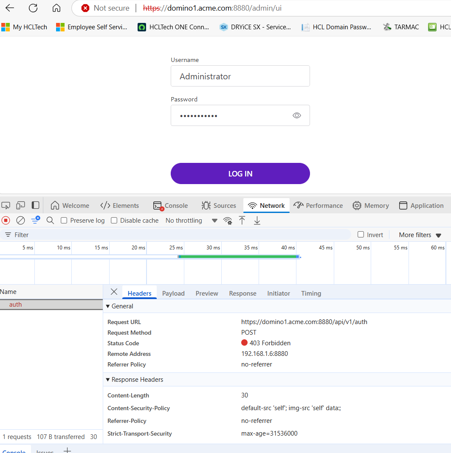451x453 pixels.
Task: Open network conditions settings icon
Action: point(228,221)
